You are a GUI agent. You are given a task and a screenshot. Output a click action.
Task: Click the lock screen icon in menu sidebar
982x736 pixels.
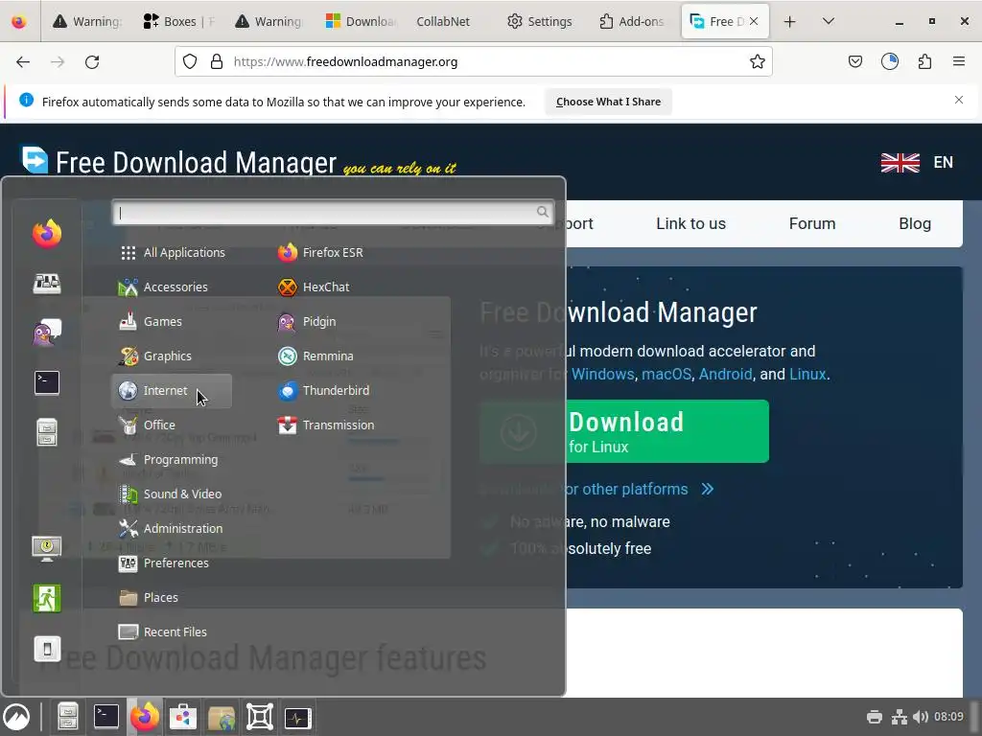click(x=47, y=548)
